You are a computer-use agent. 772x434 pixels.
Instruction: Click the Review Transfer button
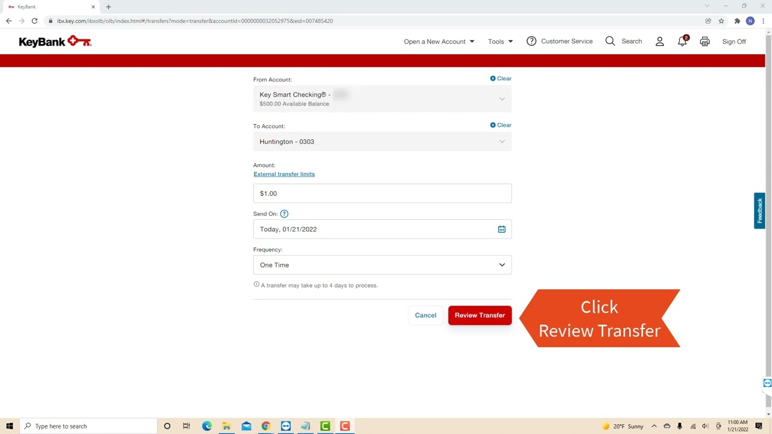480,315
